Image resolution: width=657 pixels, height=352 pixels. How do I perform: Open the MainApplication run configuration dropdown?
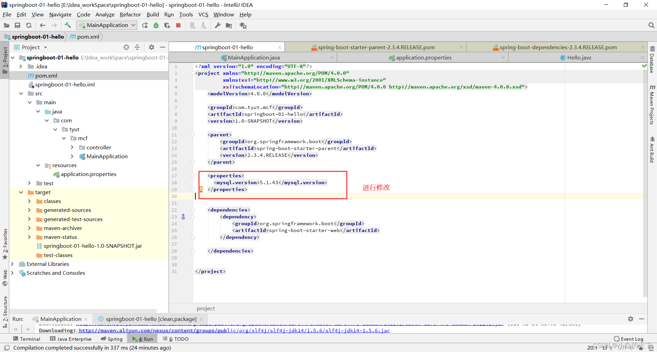coord(107,25)
